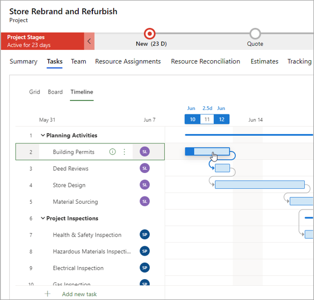Click the Building Permits progress bar
This screenshot has width=314, height=300.
click(x=207, y=151)
